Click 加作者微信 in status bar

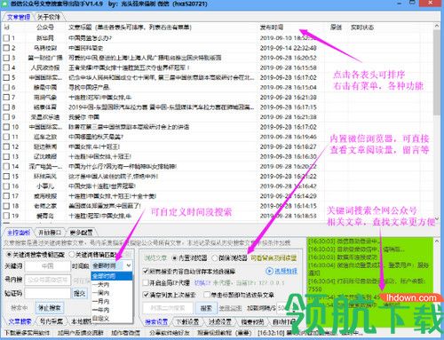(126, 333)
